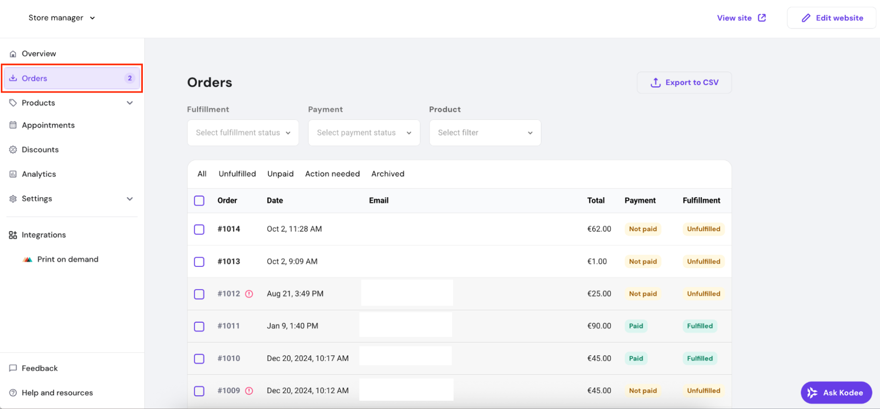Image resolution: width=880 pixels, height=409 pixels.
Task: Open the Select payment status dropdown
Action: coord(364,133)
